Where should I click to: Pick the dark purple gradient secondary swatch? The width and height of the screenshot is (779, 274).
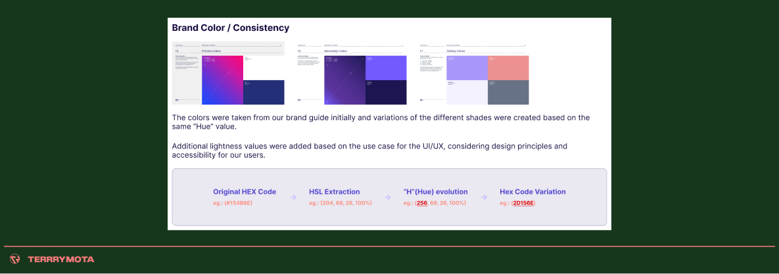[344, 80]
